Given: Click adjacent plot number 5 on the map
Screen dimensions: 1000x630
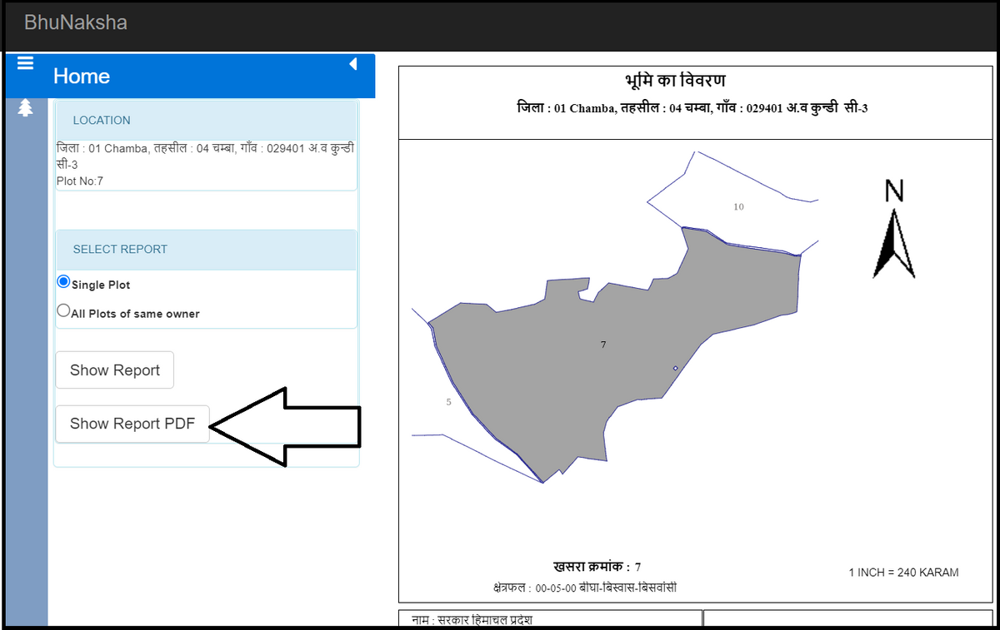Looking at the screenshot, I should click(449, 402).
